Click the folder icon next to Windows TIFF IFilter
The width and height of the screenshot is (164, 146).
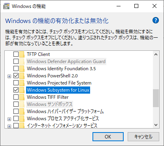tap(22, 97)
